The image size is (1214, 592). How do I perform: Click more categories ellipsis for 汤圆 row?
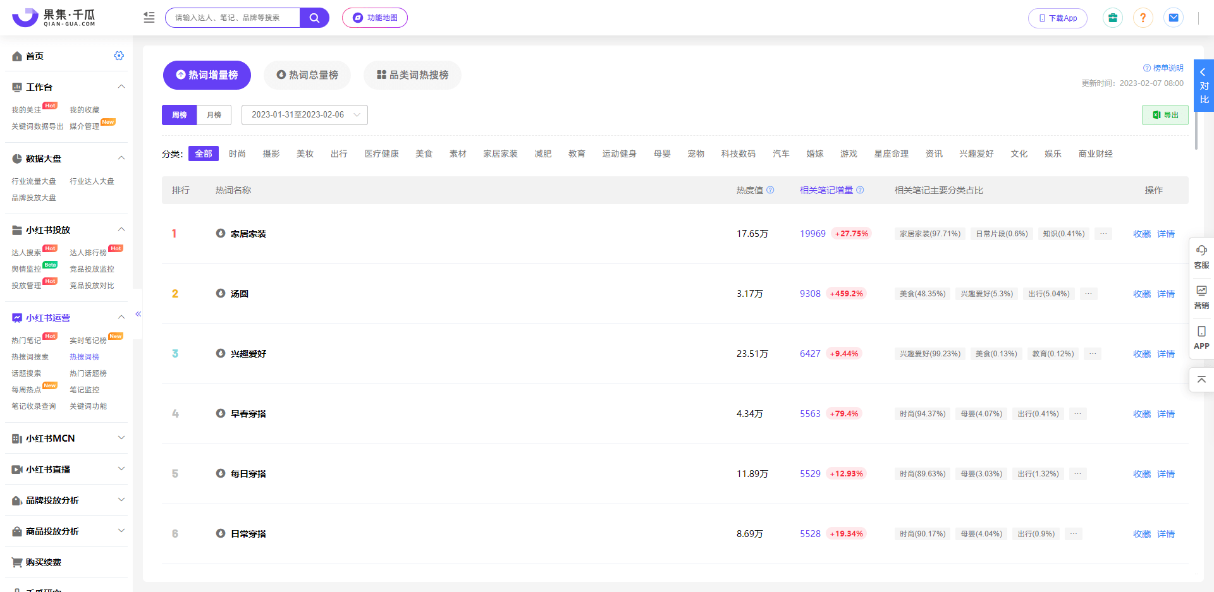point(1088,294)
